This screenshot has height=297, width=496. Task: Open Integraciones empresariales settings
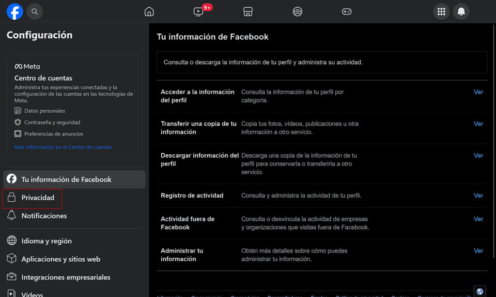coord(74,277)
